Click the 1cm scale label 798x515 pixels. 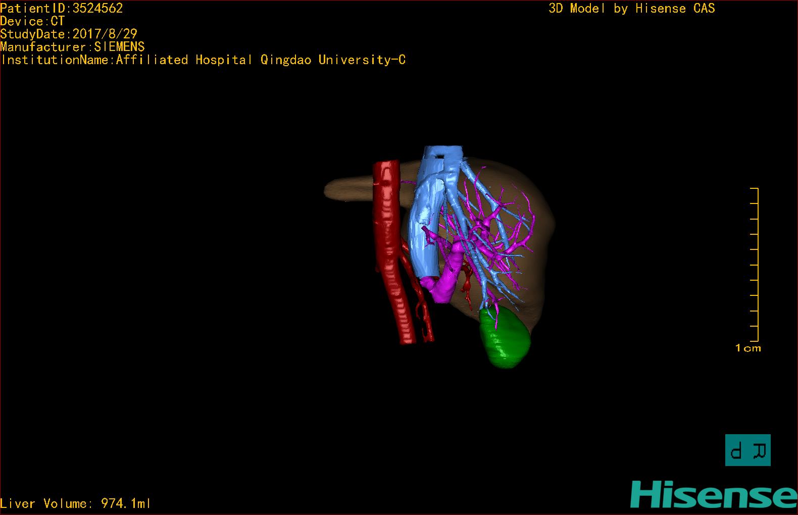(x=748, y=348)
